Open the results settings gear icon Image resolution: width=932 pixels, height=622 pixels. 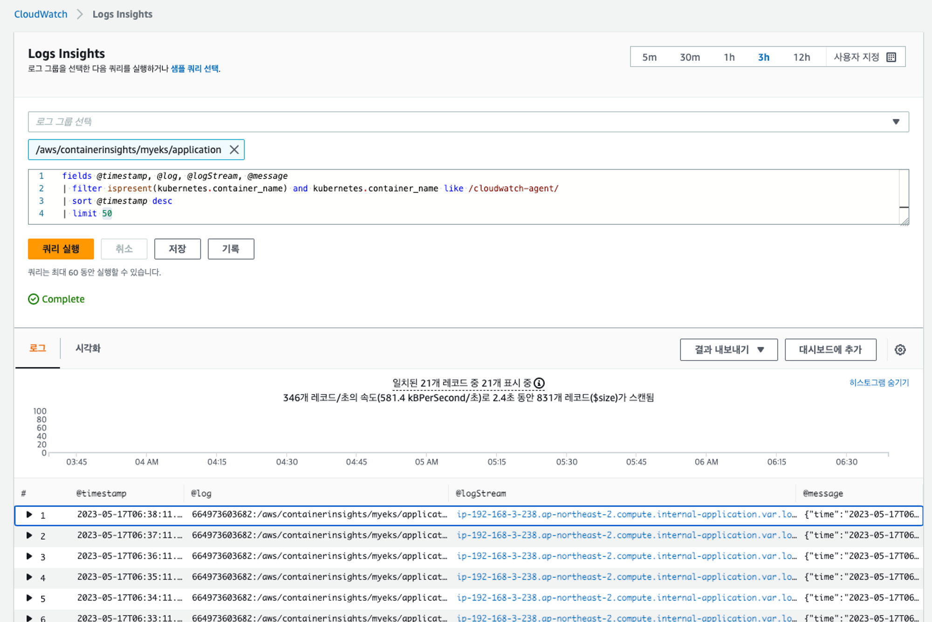(x=900, y=350)
